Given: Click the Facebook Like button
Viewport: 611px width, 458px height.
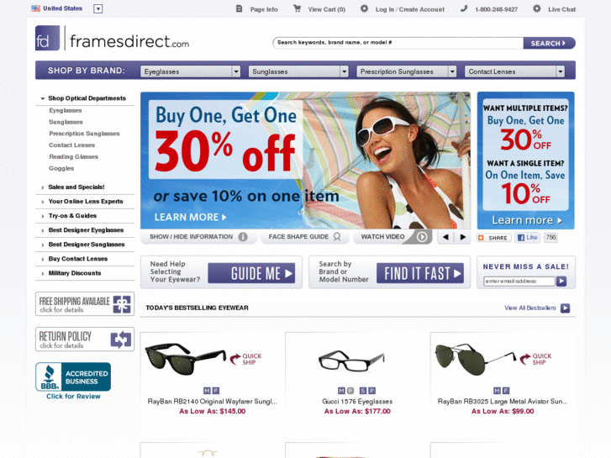Looking at the screenshot, I should coord(528,237).
